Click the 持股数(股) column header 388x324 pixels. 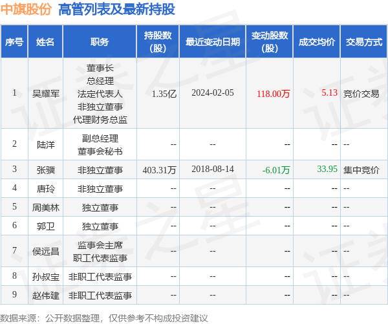tap(158, 42)
